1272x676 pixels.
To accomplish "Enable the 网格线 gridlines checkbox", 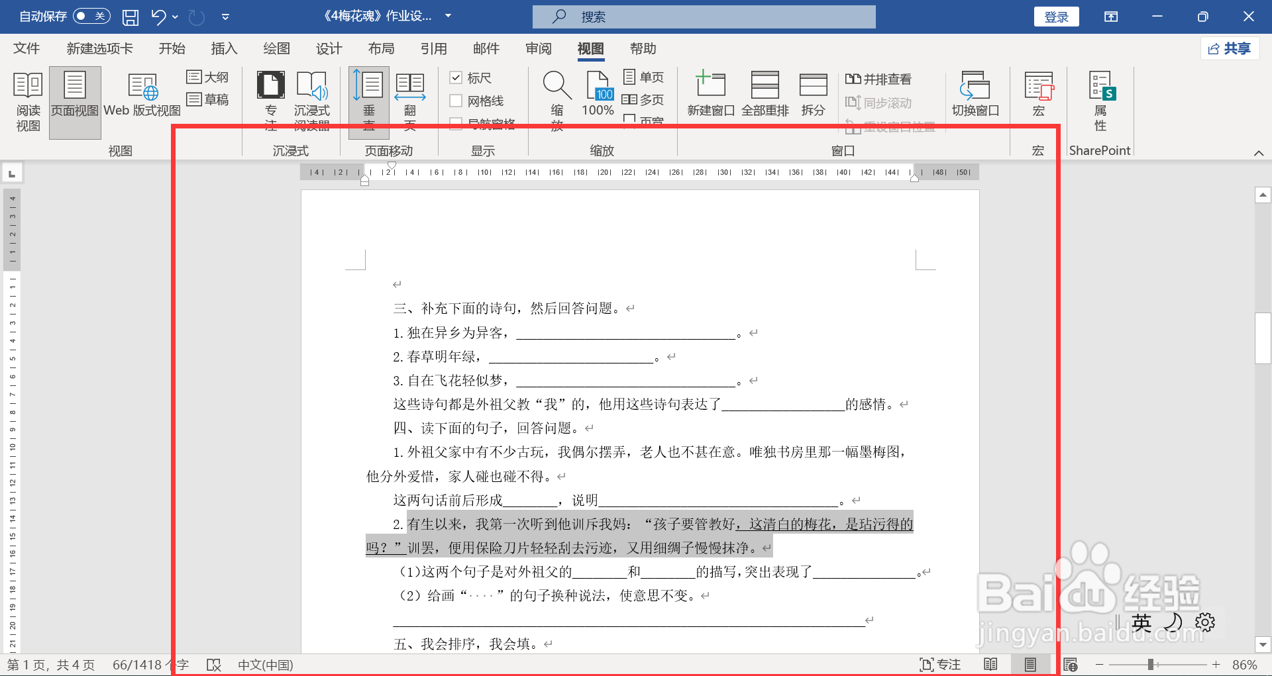I will [456, 101].
